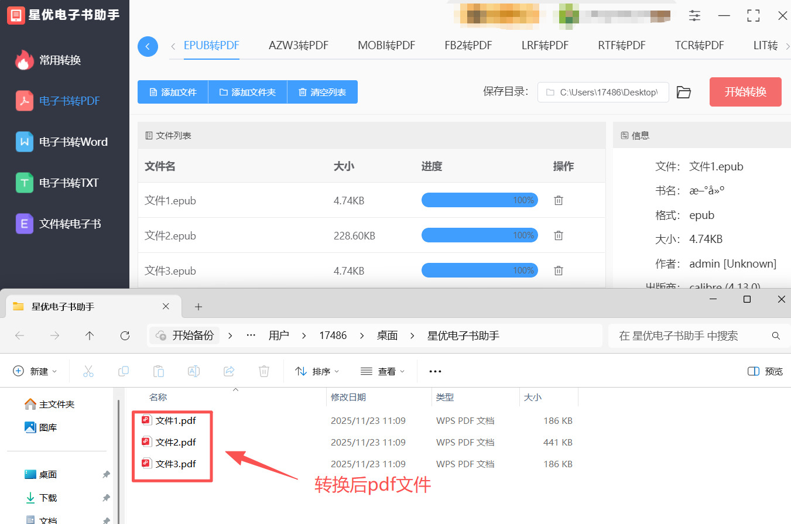Open the 查看 view options dropdown

(383, 371)
